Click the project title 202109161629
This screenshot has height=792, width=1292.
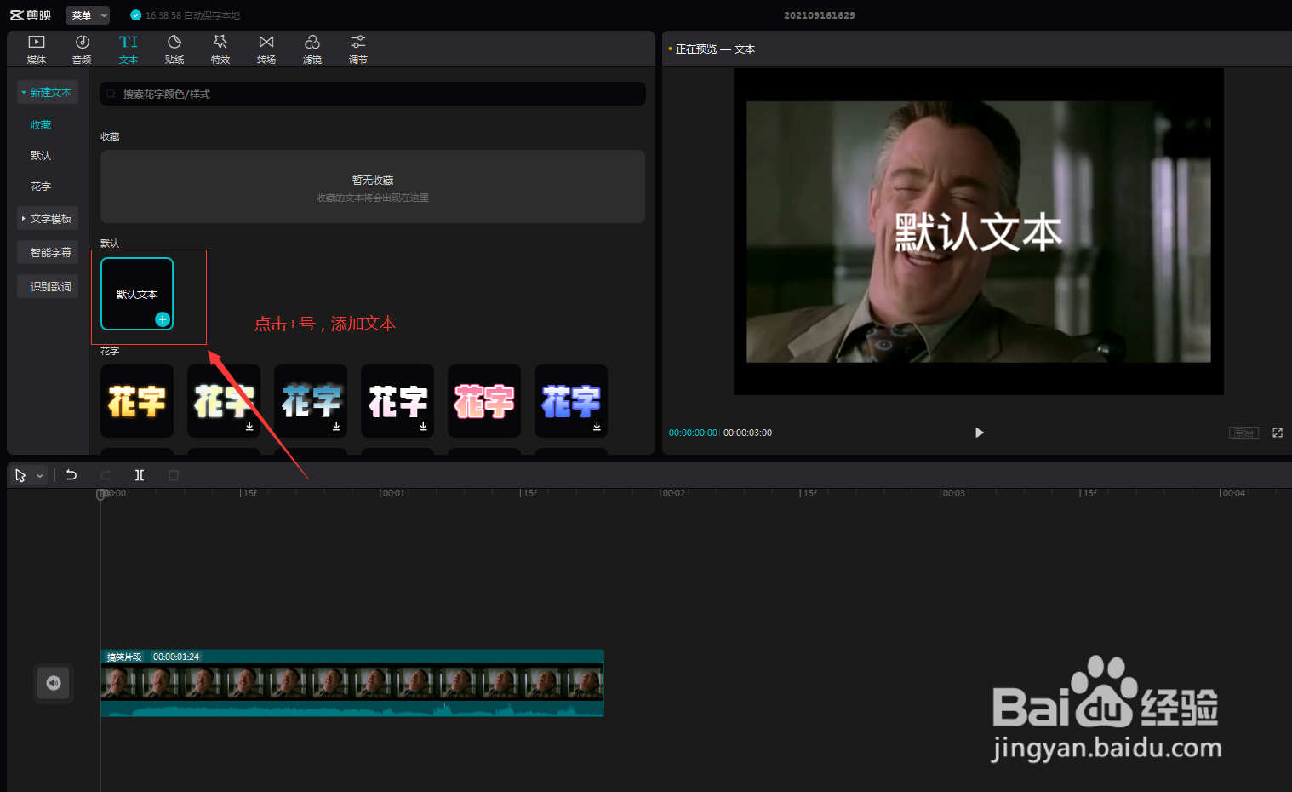pos(820,15)
